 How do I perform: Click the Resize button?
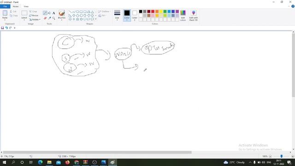pos(34,15)
